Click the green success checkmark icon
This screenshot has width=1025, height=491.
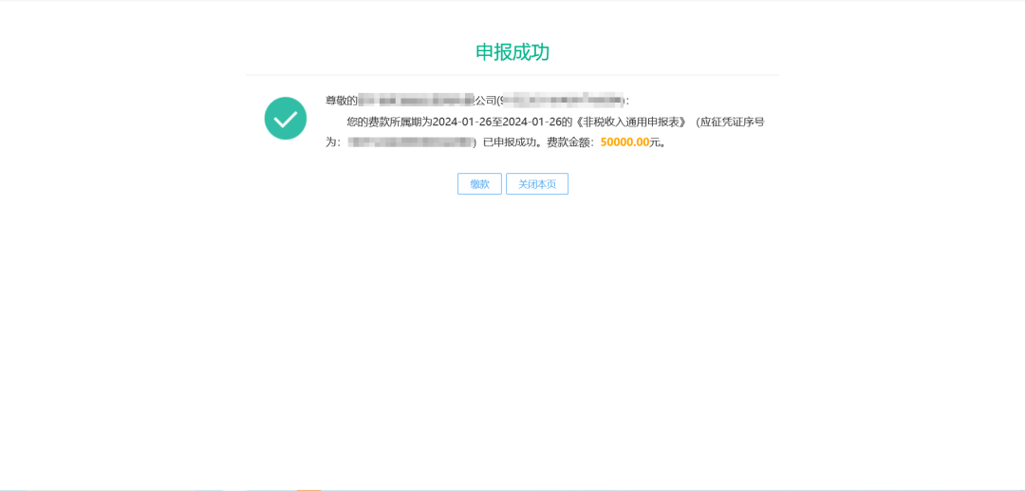(286, 119)
